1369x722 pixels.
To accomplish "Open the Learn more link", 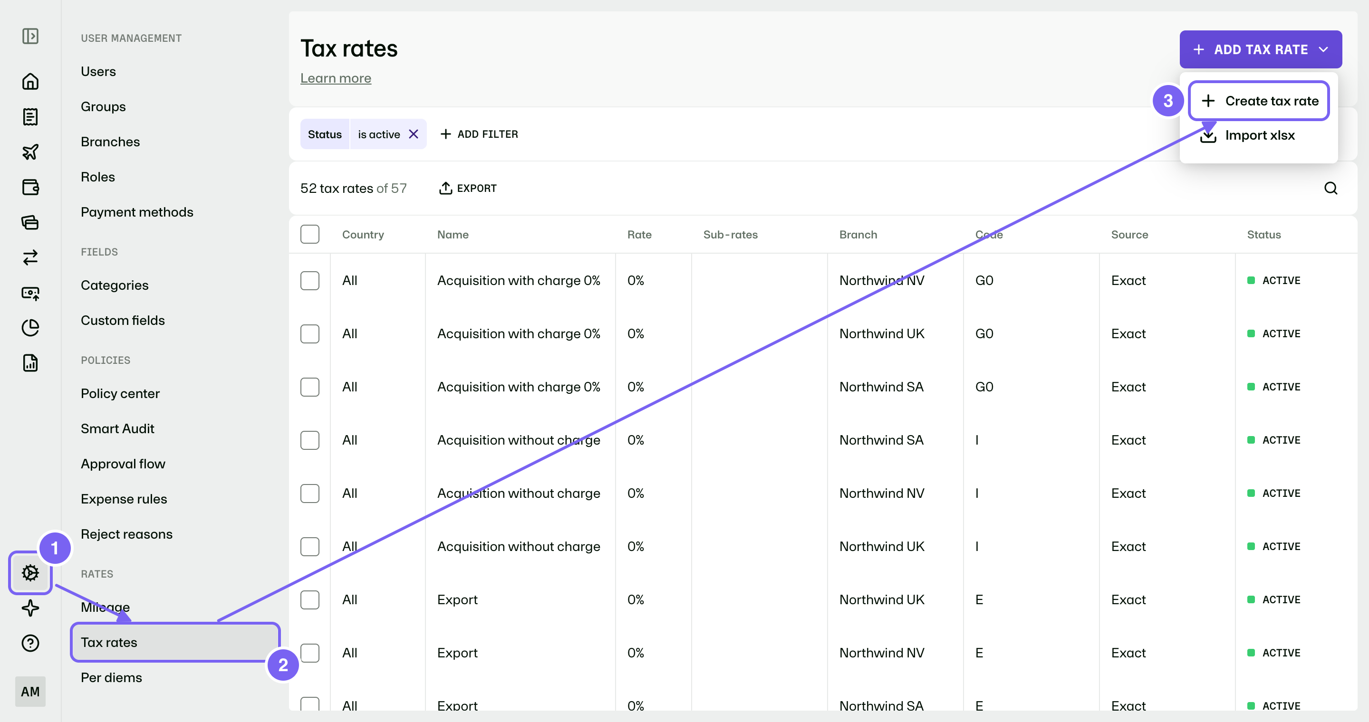I will (x=335, y=78).
